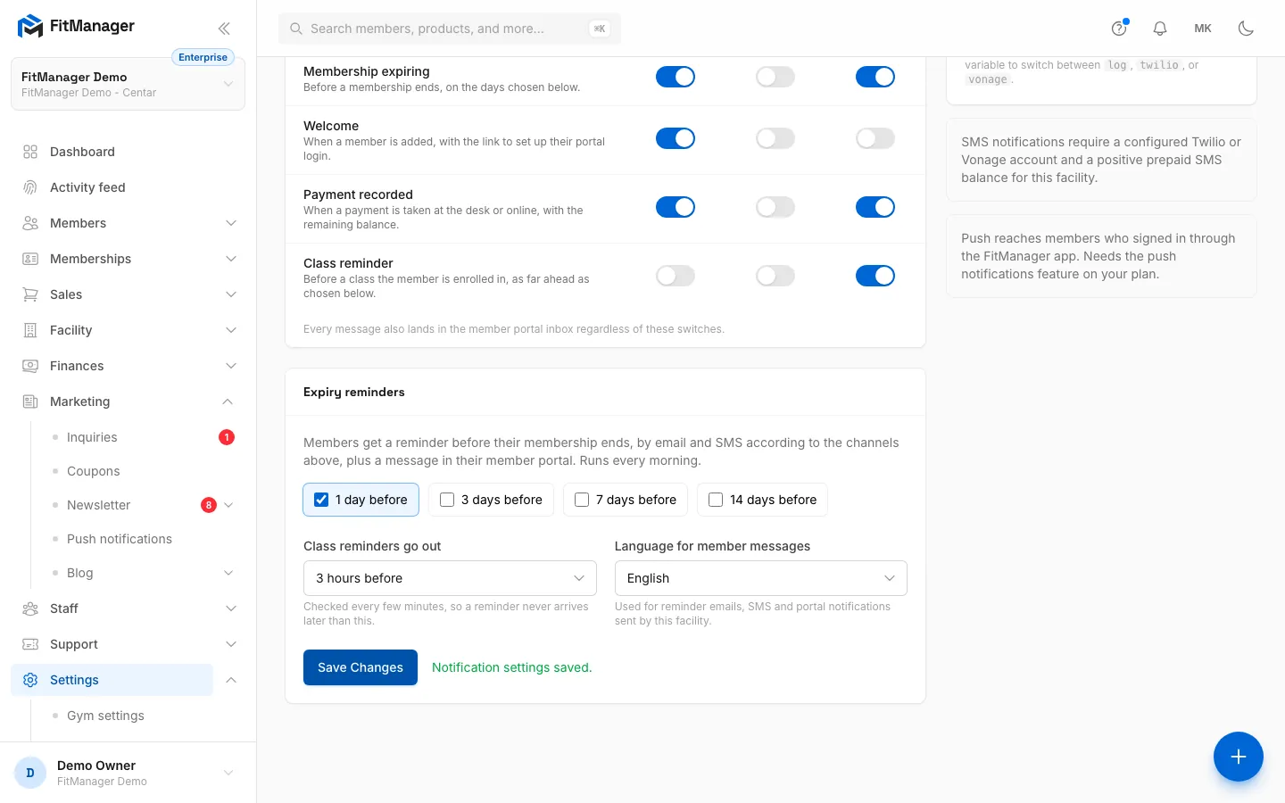This screenshot has width=1285, height=803.
Task: Uncheck the 1 day before checkbox
Action: coord(321,500)
